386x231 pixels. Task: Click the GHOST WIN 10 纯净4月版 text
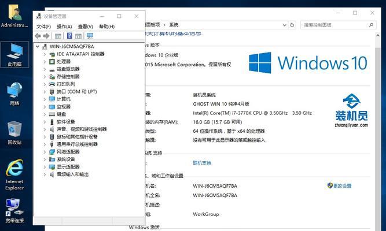coord(221,104)
